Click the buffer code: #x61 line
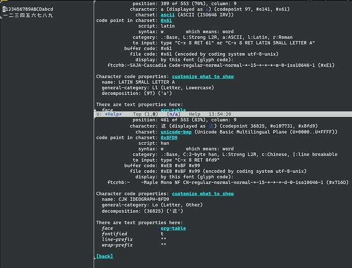This screenshot has height=268, width=352. click(x=148, y=49)
